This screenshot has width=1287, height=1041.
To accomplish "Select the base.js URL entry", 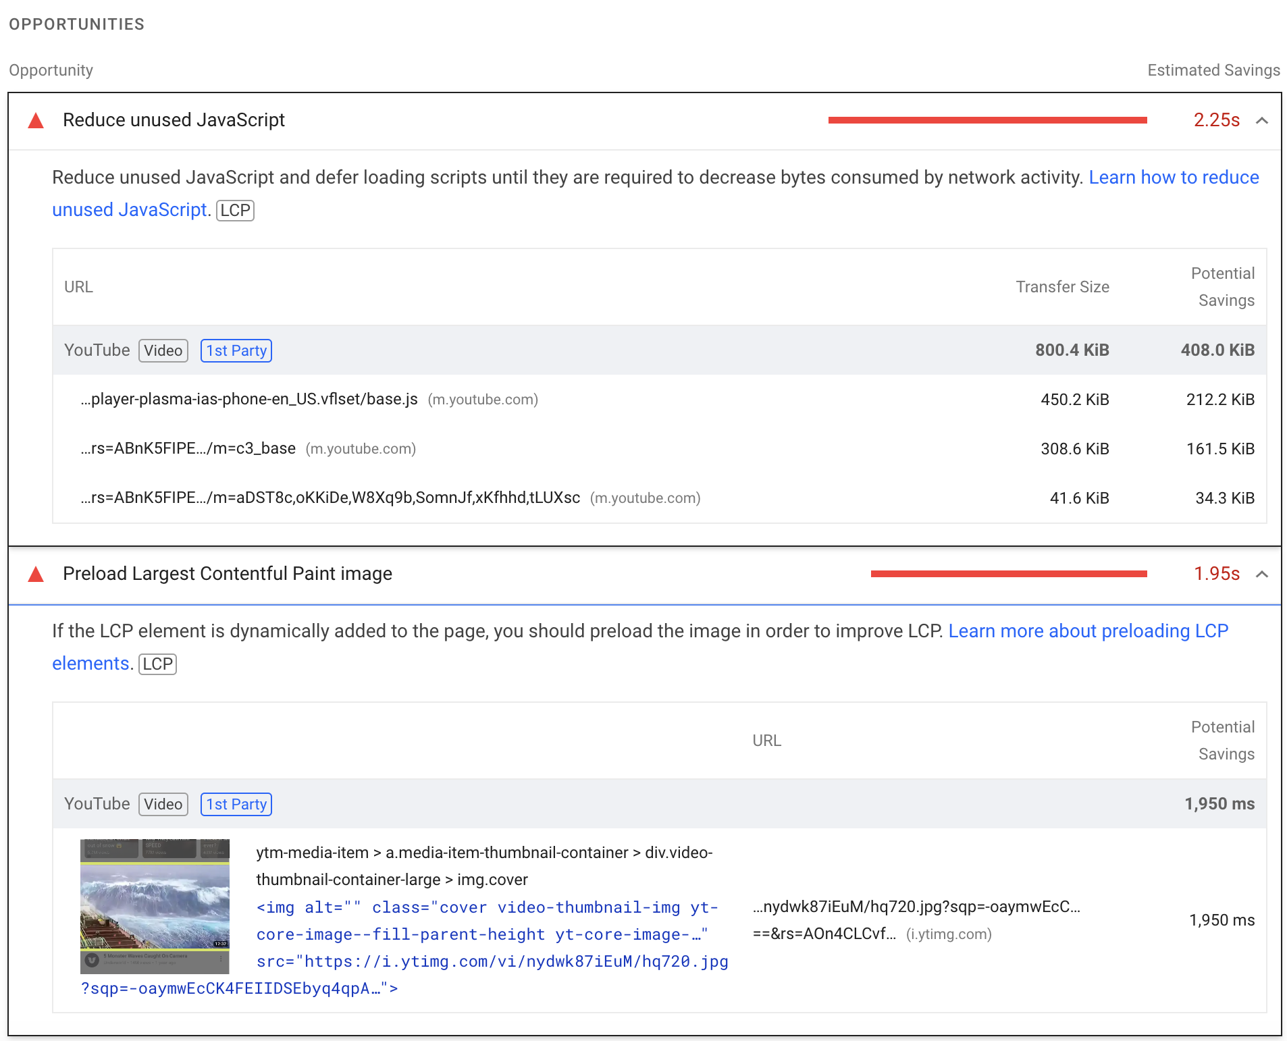I will pos(249,399).
